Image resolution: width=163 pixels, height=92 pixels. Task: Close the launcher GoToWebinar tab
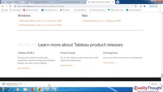[56, 2]
